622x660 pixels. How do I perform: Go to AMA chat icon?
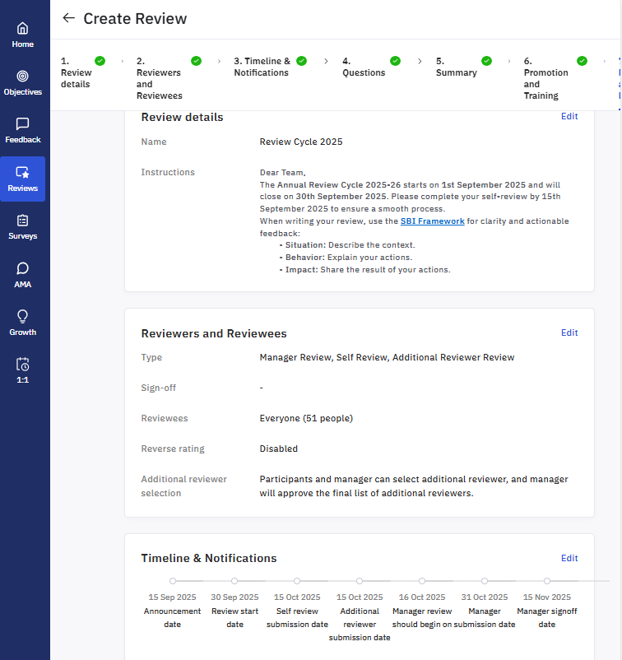22,269
